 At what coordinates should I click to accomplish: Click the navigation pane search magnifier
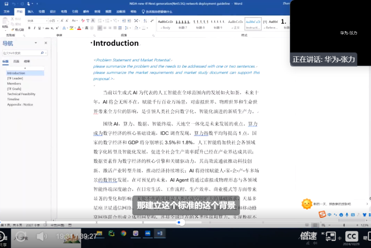point(42,53)
